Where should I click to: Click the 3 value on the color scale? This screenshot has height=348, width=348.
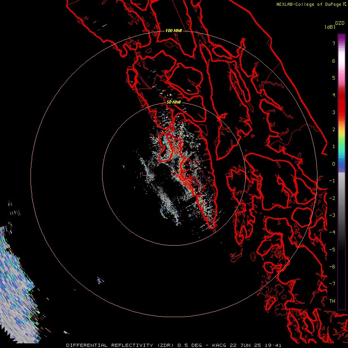coord(334,112)
